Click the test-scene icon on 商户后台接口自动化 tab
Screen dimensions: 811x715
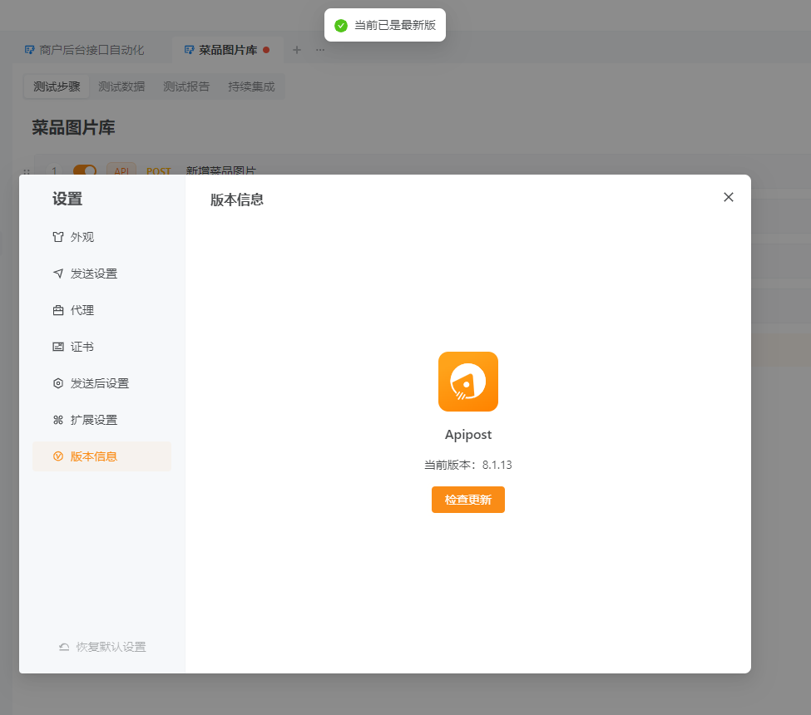[x=29, y=50]
